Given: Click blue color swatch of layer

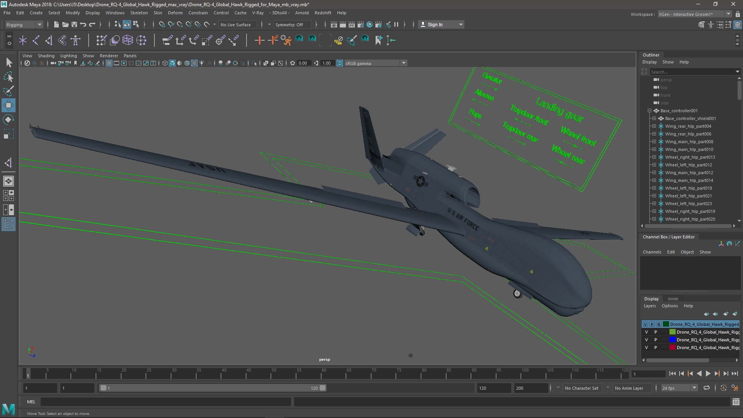Looking at the screenshot, I should click(x=673, y=340).
